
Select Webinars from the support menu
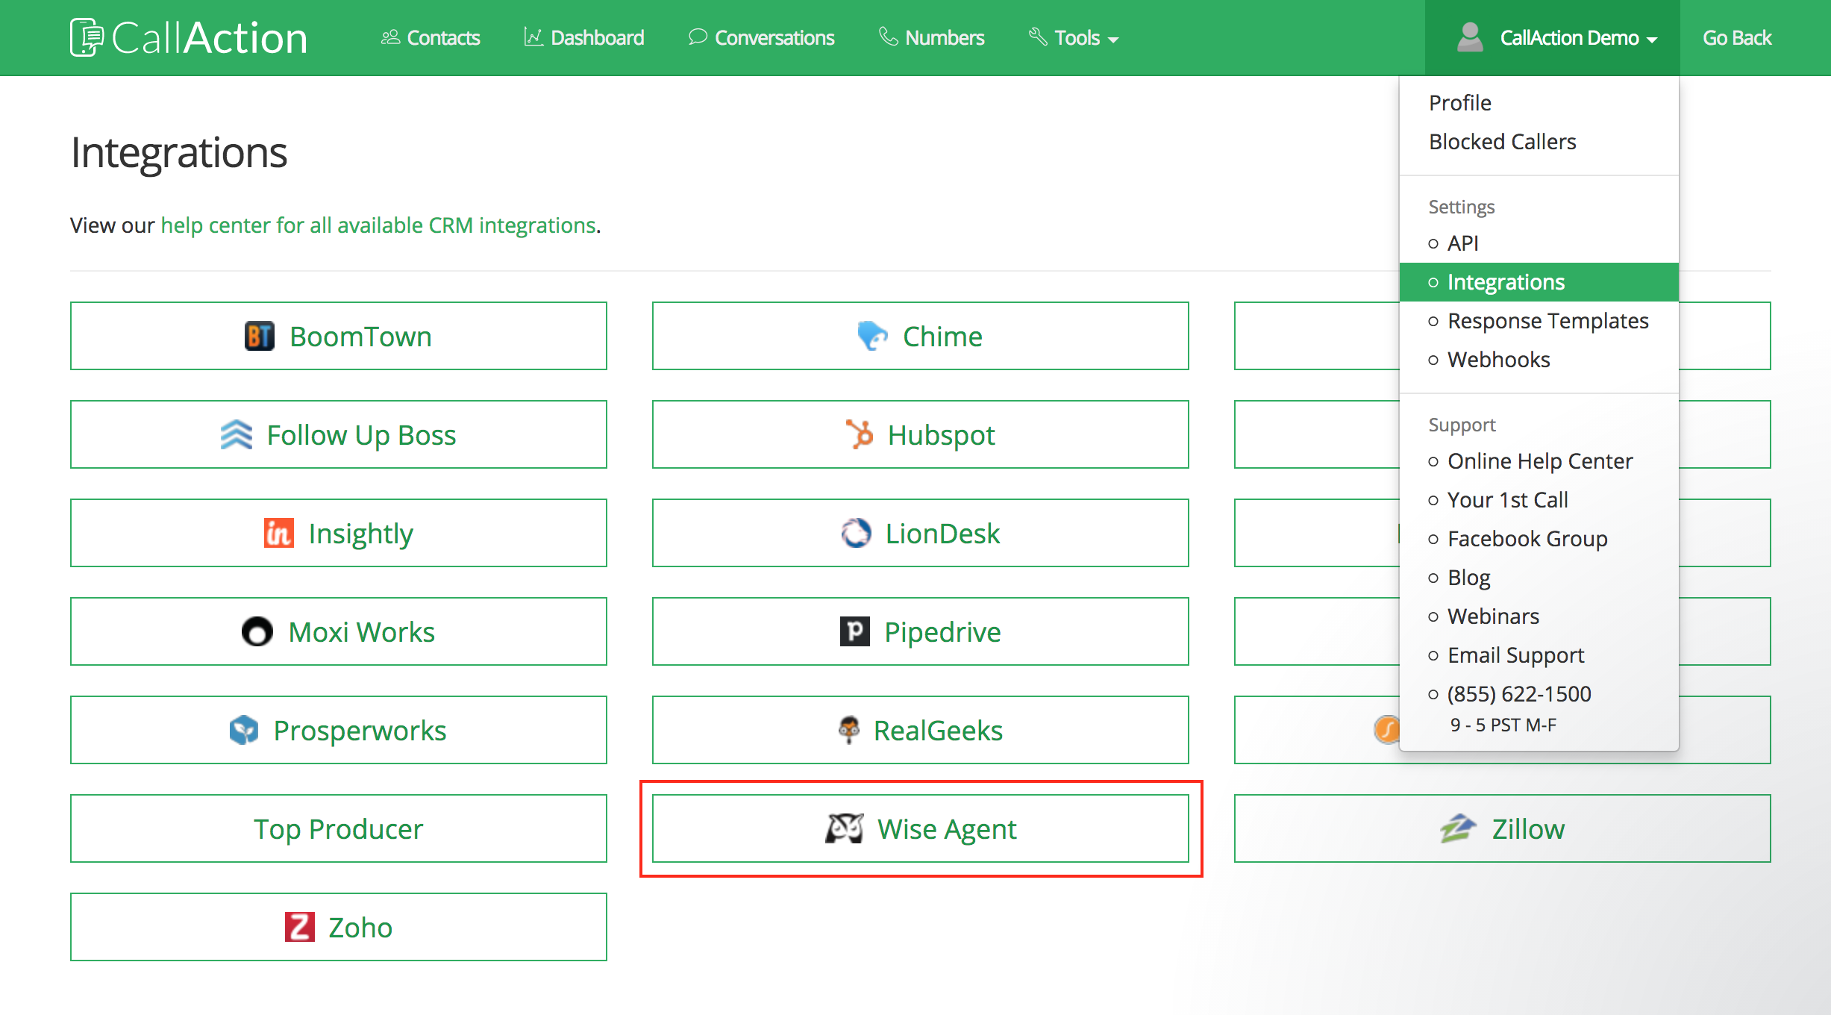[1539, 616]
